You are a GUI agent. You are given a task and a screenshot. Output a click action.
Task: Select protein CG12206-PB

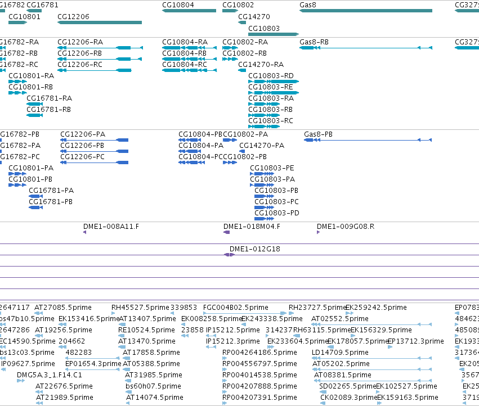(x=95, y=151)
